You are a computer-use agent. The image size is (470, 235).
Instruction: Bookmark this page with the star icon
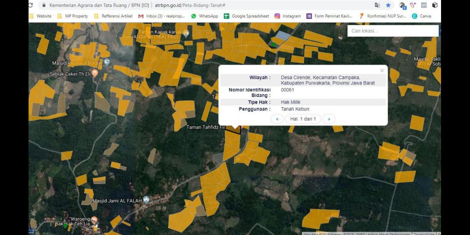[388, 5]
